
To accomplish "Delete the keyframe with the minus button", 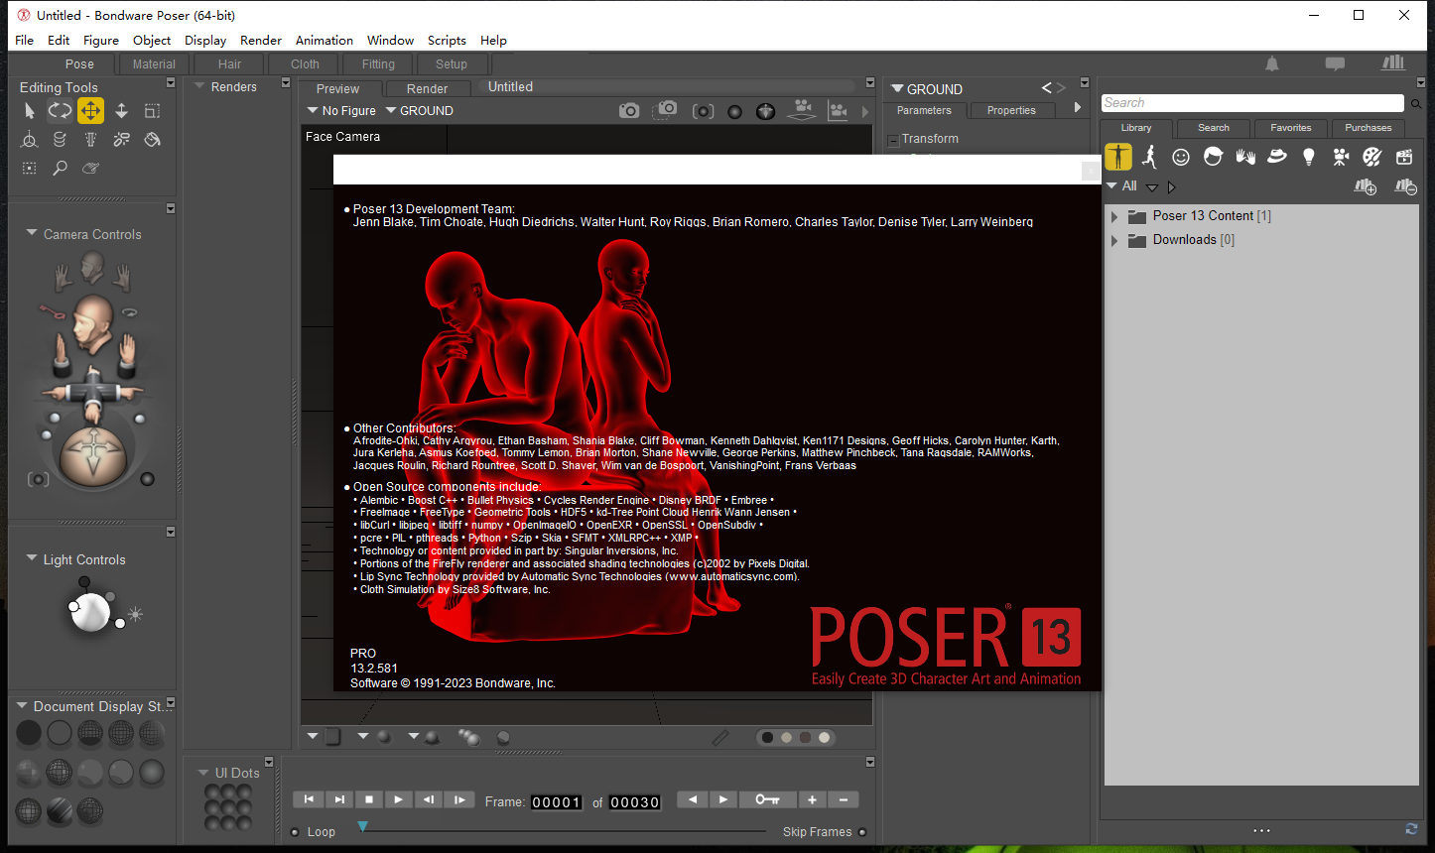I will coord(844,799).
